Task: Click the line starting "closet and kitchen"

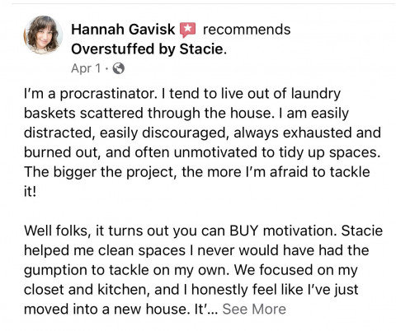Action: [x=191, y=290]
